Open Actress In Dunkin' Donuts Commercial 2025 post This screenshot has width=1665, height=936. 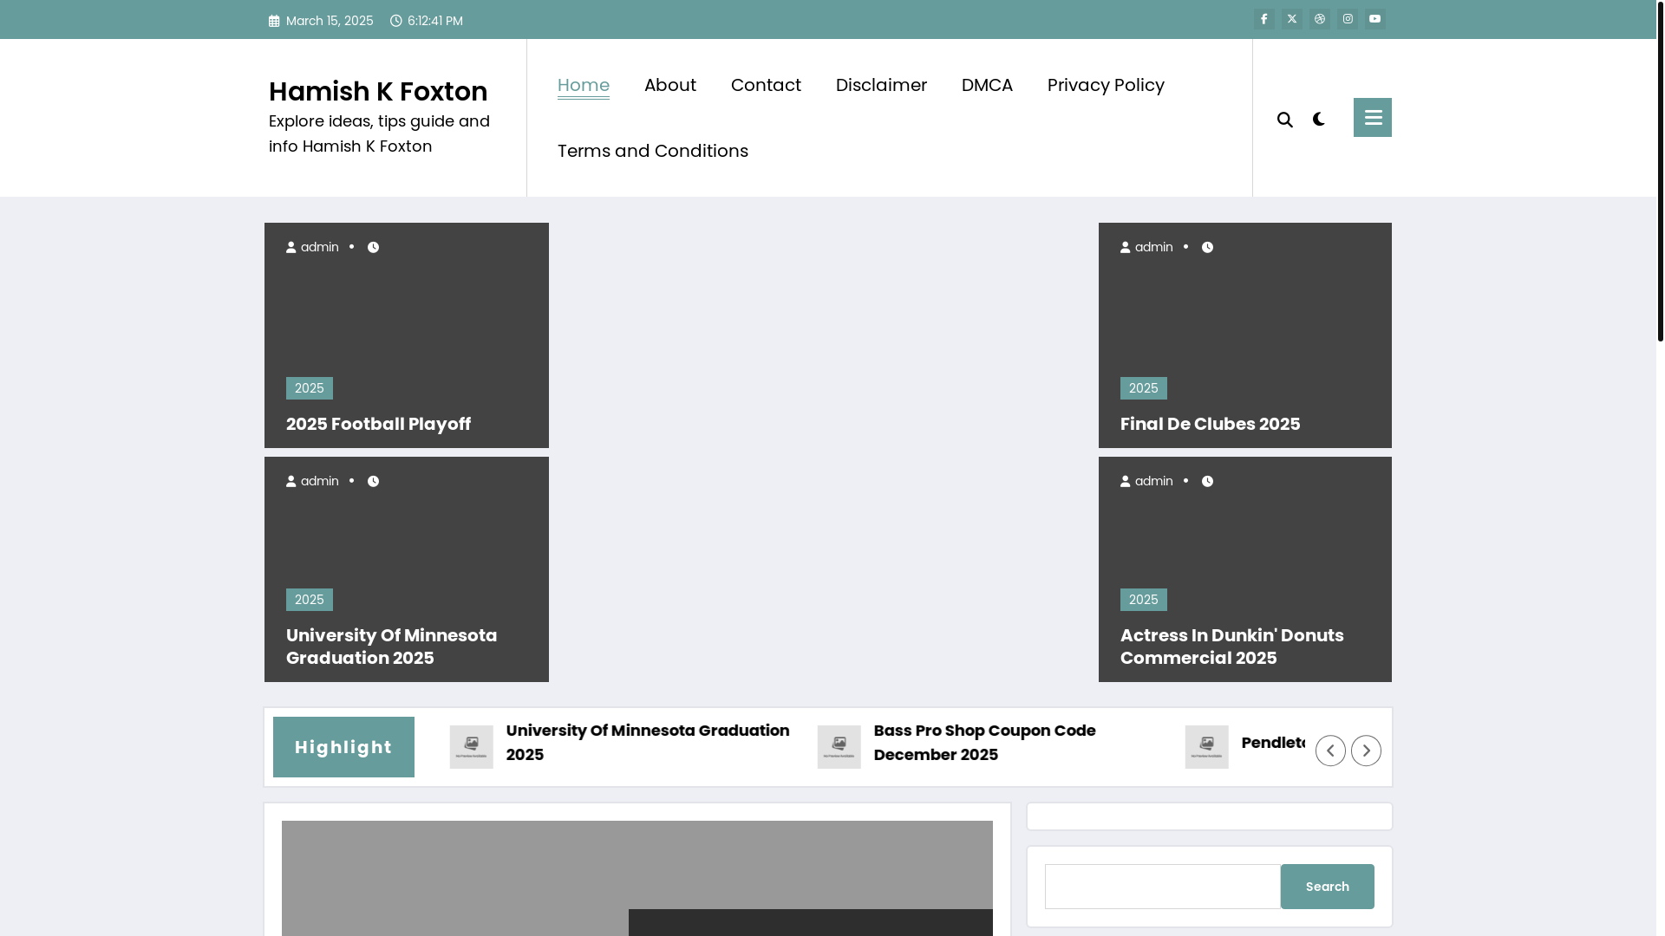(1231, 647)
